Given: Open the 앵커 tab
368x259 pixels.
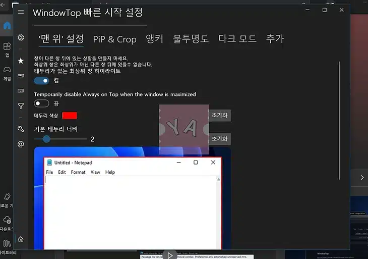Looking at the screenshot, I should (x=154, y=39).
